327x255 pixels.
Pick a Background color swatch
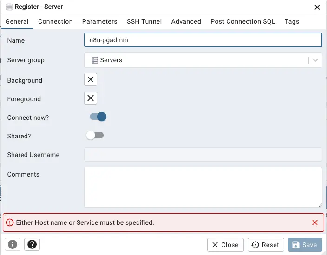(91, 79)
